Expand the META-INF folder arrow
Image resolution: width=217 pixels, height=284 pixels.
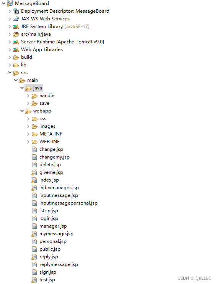coord(28,134)
